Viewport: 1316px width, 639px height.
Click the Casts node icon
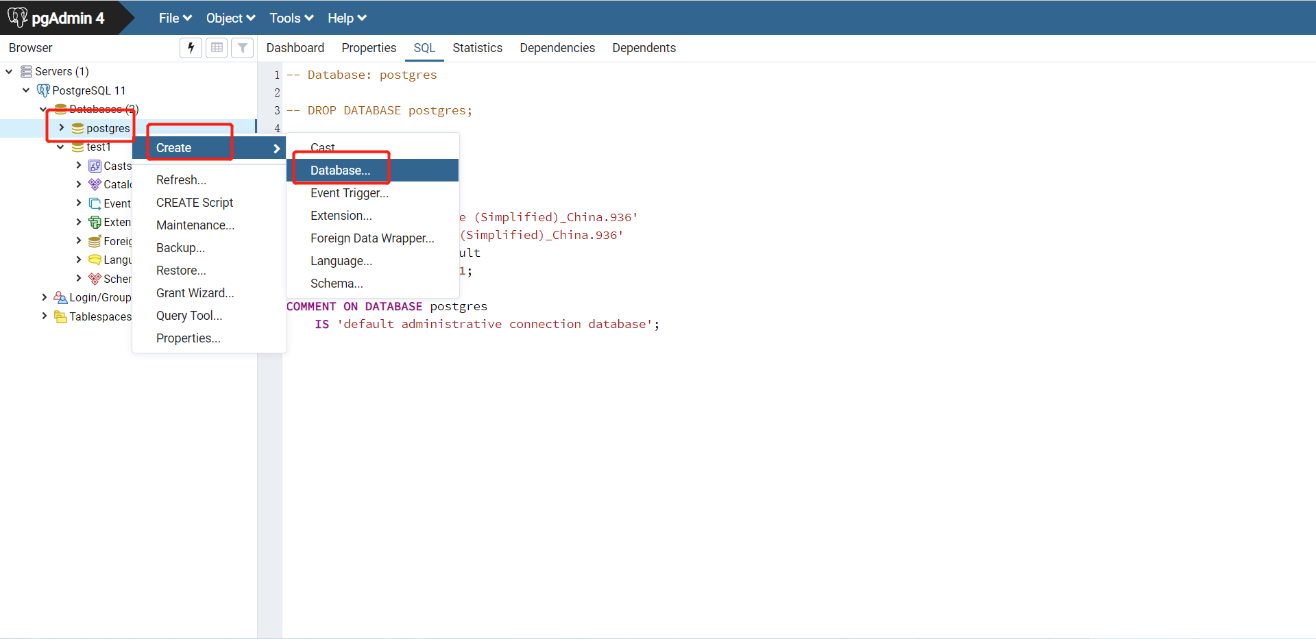[95, 166]
